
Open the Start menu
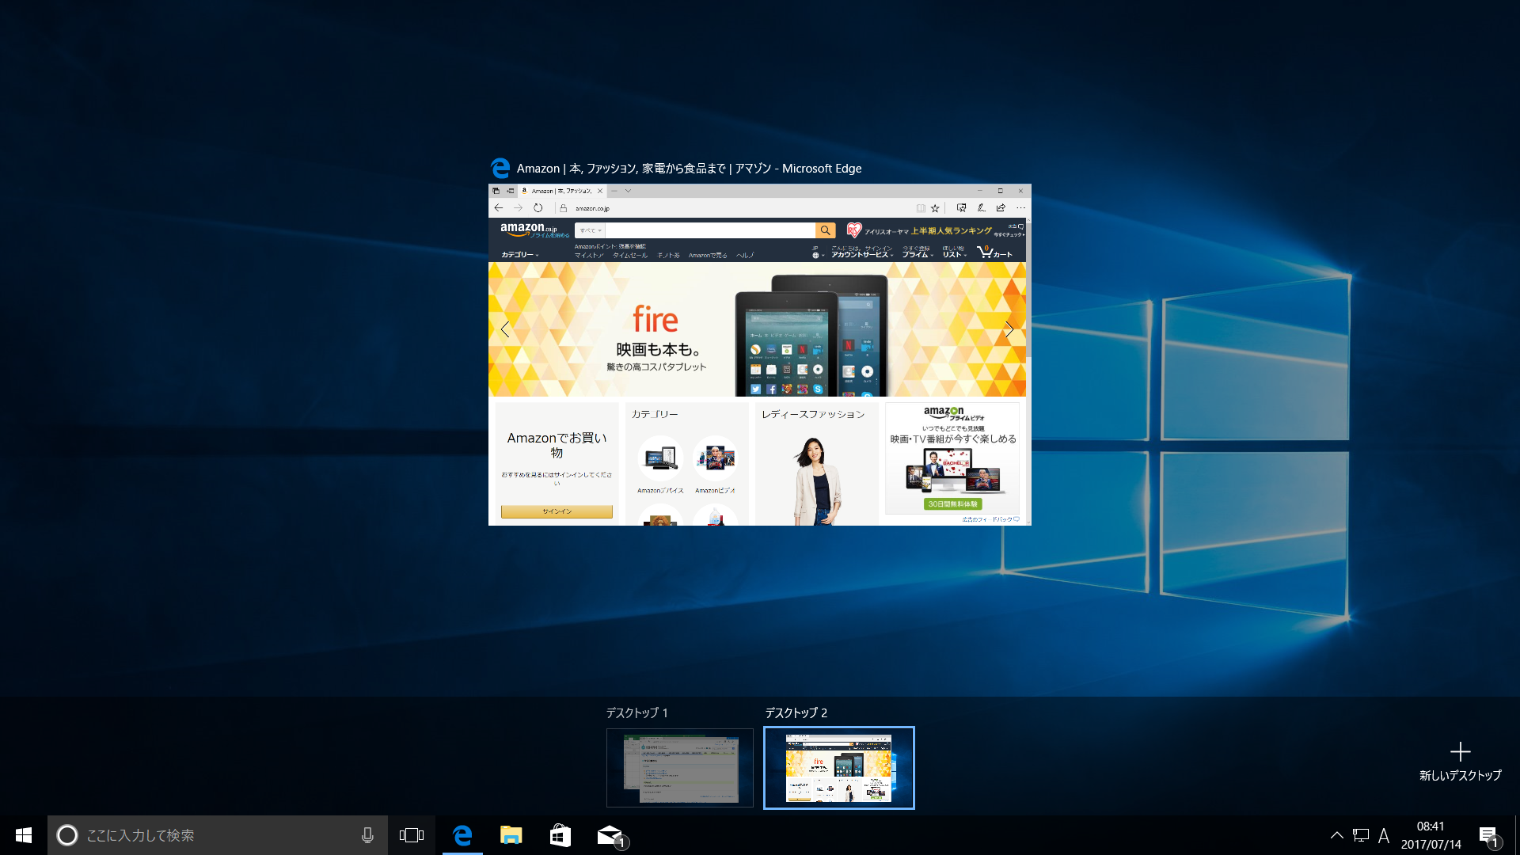click(x=24, y=835)
